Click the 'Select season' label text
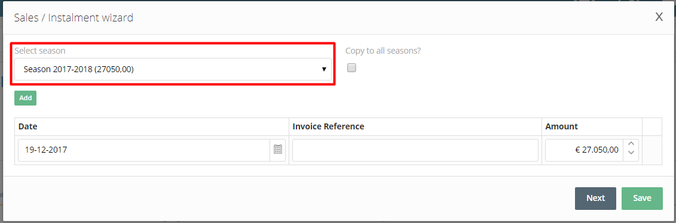The height and width of the screenshot is (223, 676). pyautogui.click(x=40, y=51)
